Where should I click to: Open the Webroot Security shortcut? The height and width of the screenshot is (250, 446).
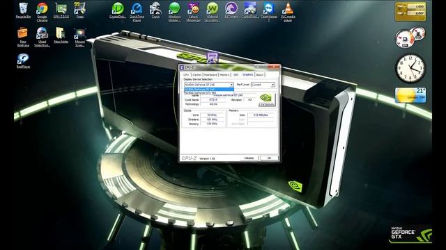(212, 12)
